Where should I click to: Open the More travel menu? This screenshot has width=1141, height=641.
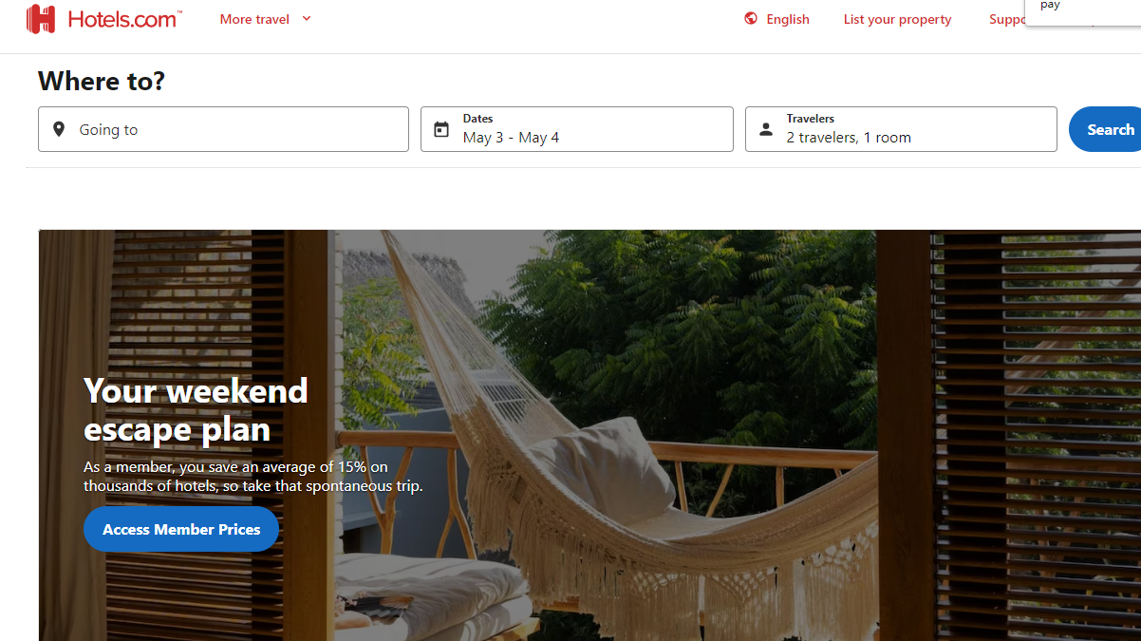(266, 19)
